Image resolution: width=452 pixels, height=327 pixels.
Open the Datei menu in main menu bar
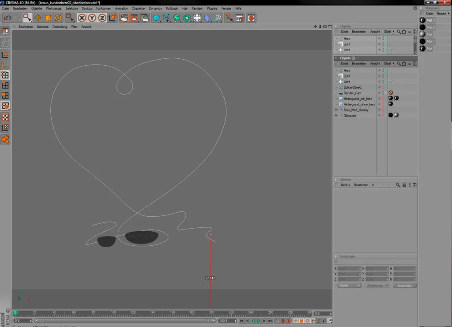pyautogui.click(x=6, y=9)
